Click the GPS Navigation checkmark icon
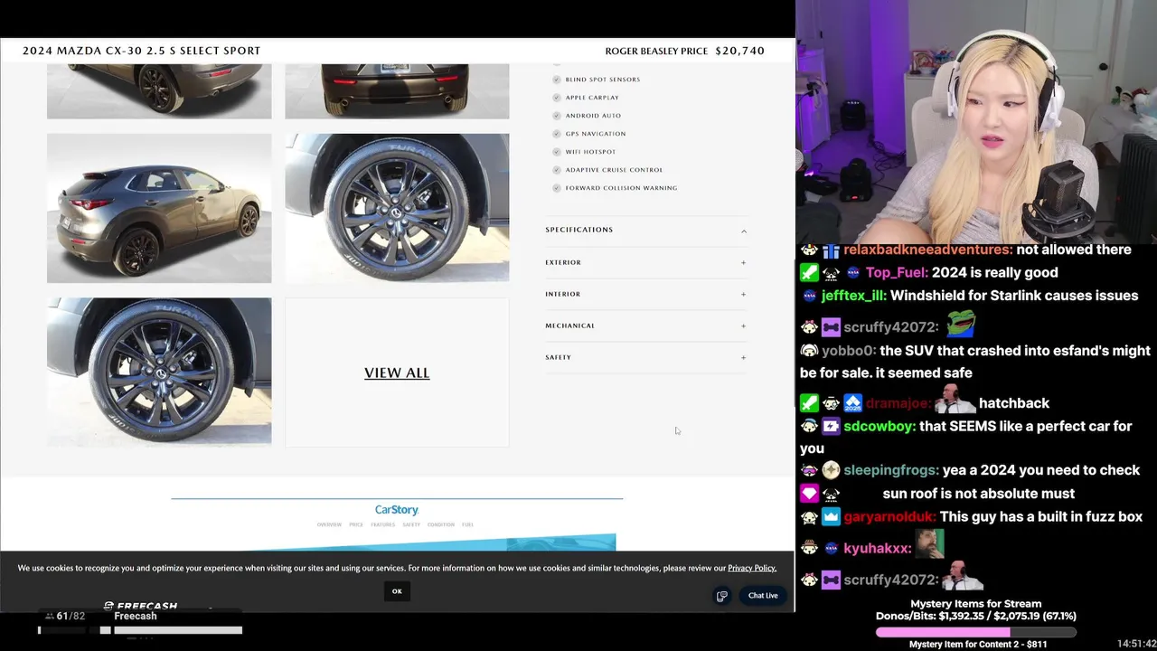This screenshot has height=651, width=1157. pos(557,134)
